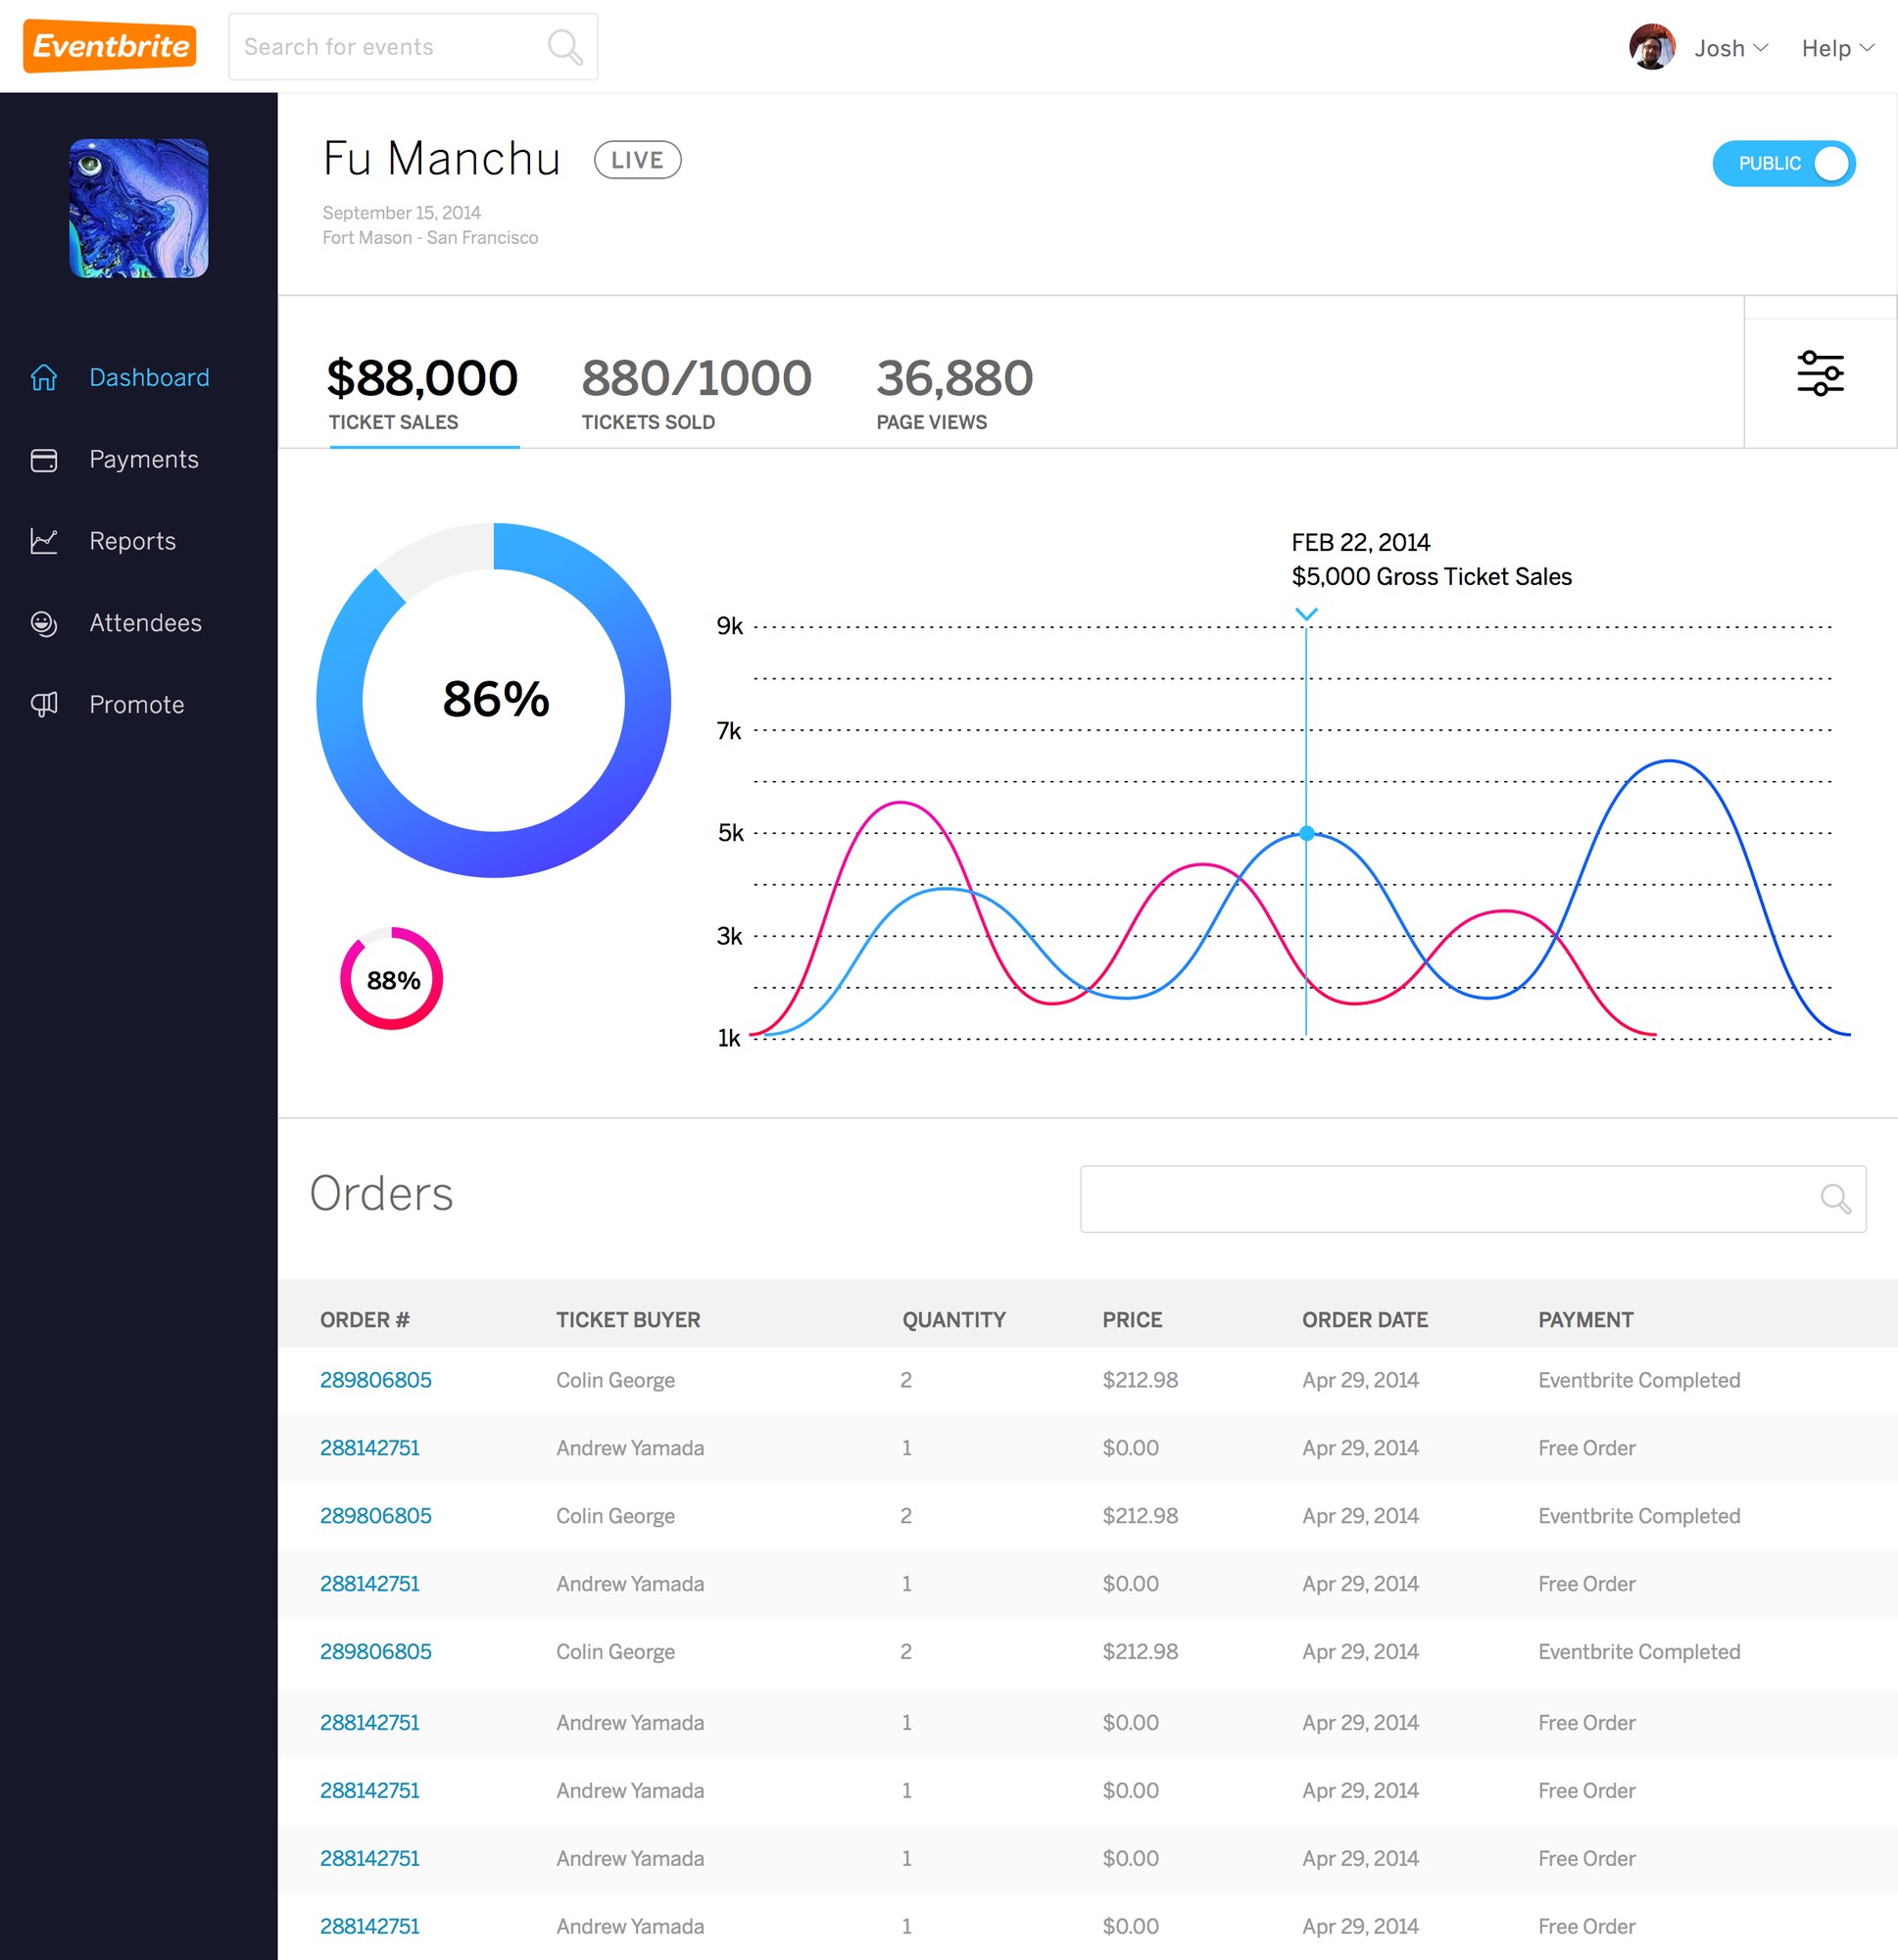Viewport: 1898px width, 1960px height.
Task: Click the 9k axis label on chart
Action: click(730, 626)
